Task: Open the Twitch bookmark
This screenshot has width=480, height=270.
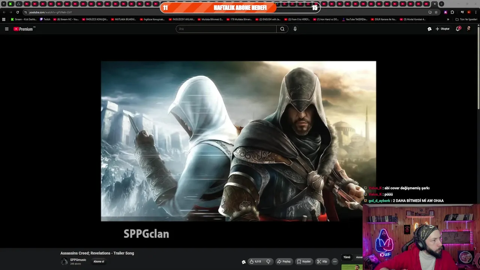Action: coord(45,19)
